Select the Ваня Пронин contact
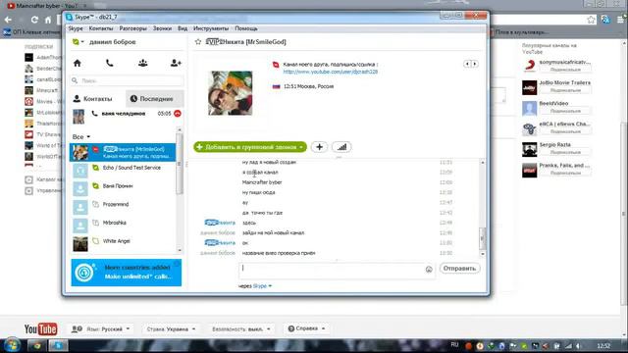628x353 pixels. click(x=123, y=188)
